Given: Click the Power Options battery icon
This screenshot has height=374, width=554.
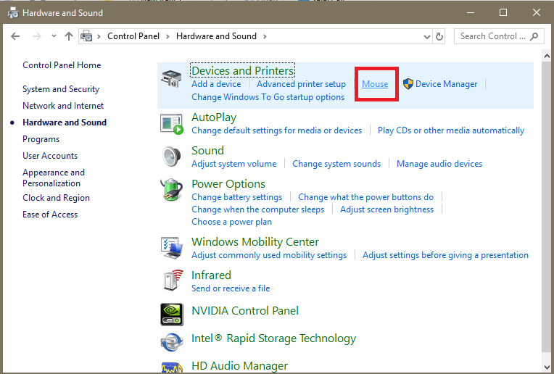Looking at the screenshot, I should tap(171, 190).
